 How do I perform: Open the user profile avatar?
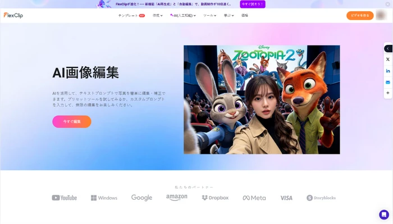381,15
